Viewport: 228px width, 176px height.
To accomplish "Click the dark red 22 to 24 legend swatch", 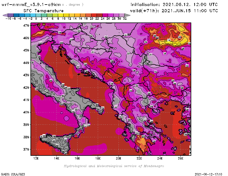I will (x=99, y=15).
